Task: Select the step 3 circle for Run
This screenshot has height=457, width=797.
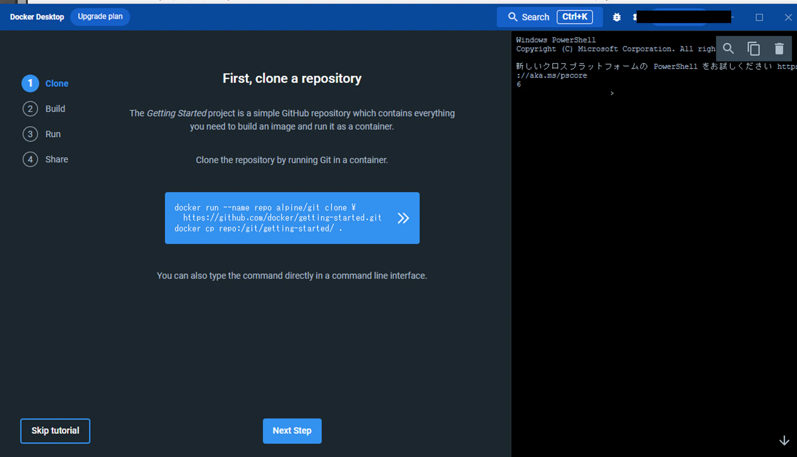Action: (x=30, y=134)
